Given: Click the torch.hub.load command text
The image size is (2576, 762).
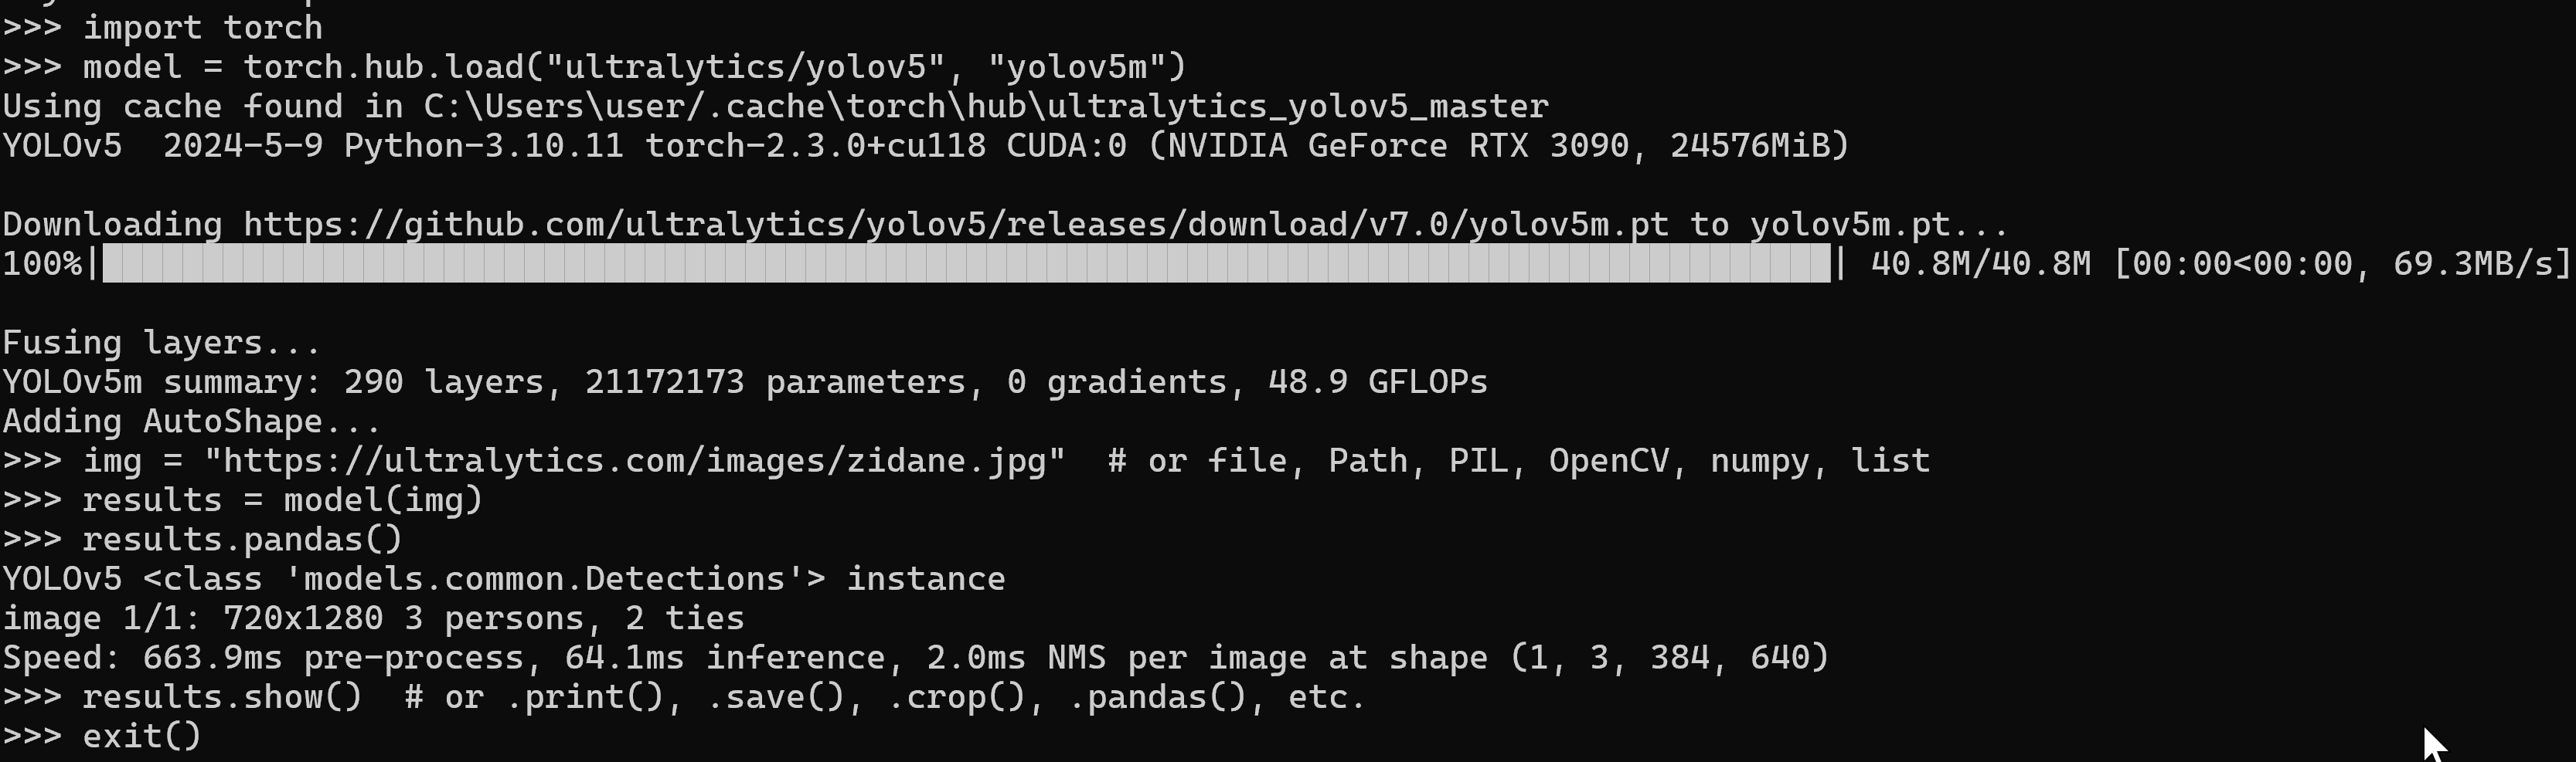Looking at the screenshot, I should [x=715, y=67].
